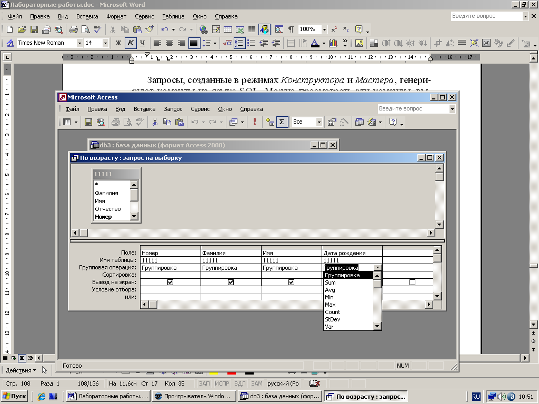Toggle Underline Ч button in Word

coord(142,43)
